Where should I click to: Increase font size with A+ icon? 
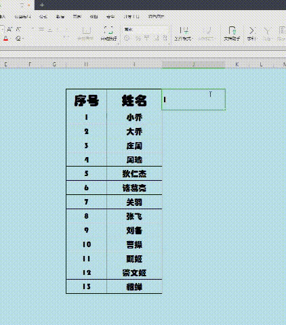(9, 29)
